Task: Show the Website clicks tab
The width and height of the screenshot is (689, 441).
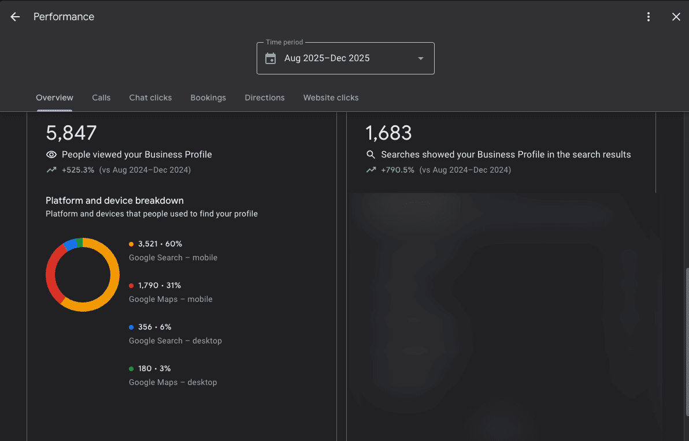Action: [331, 98]
